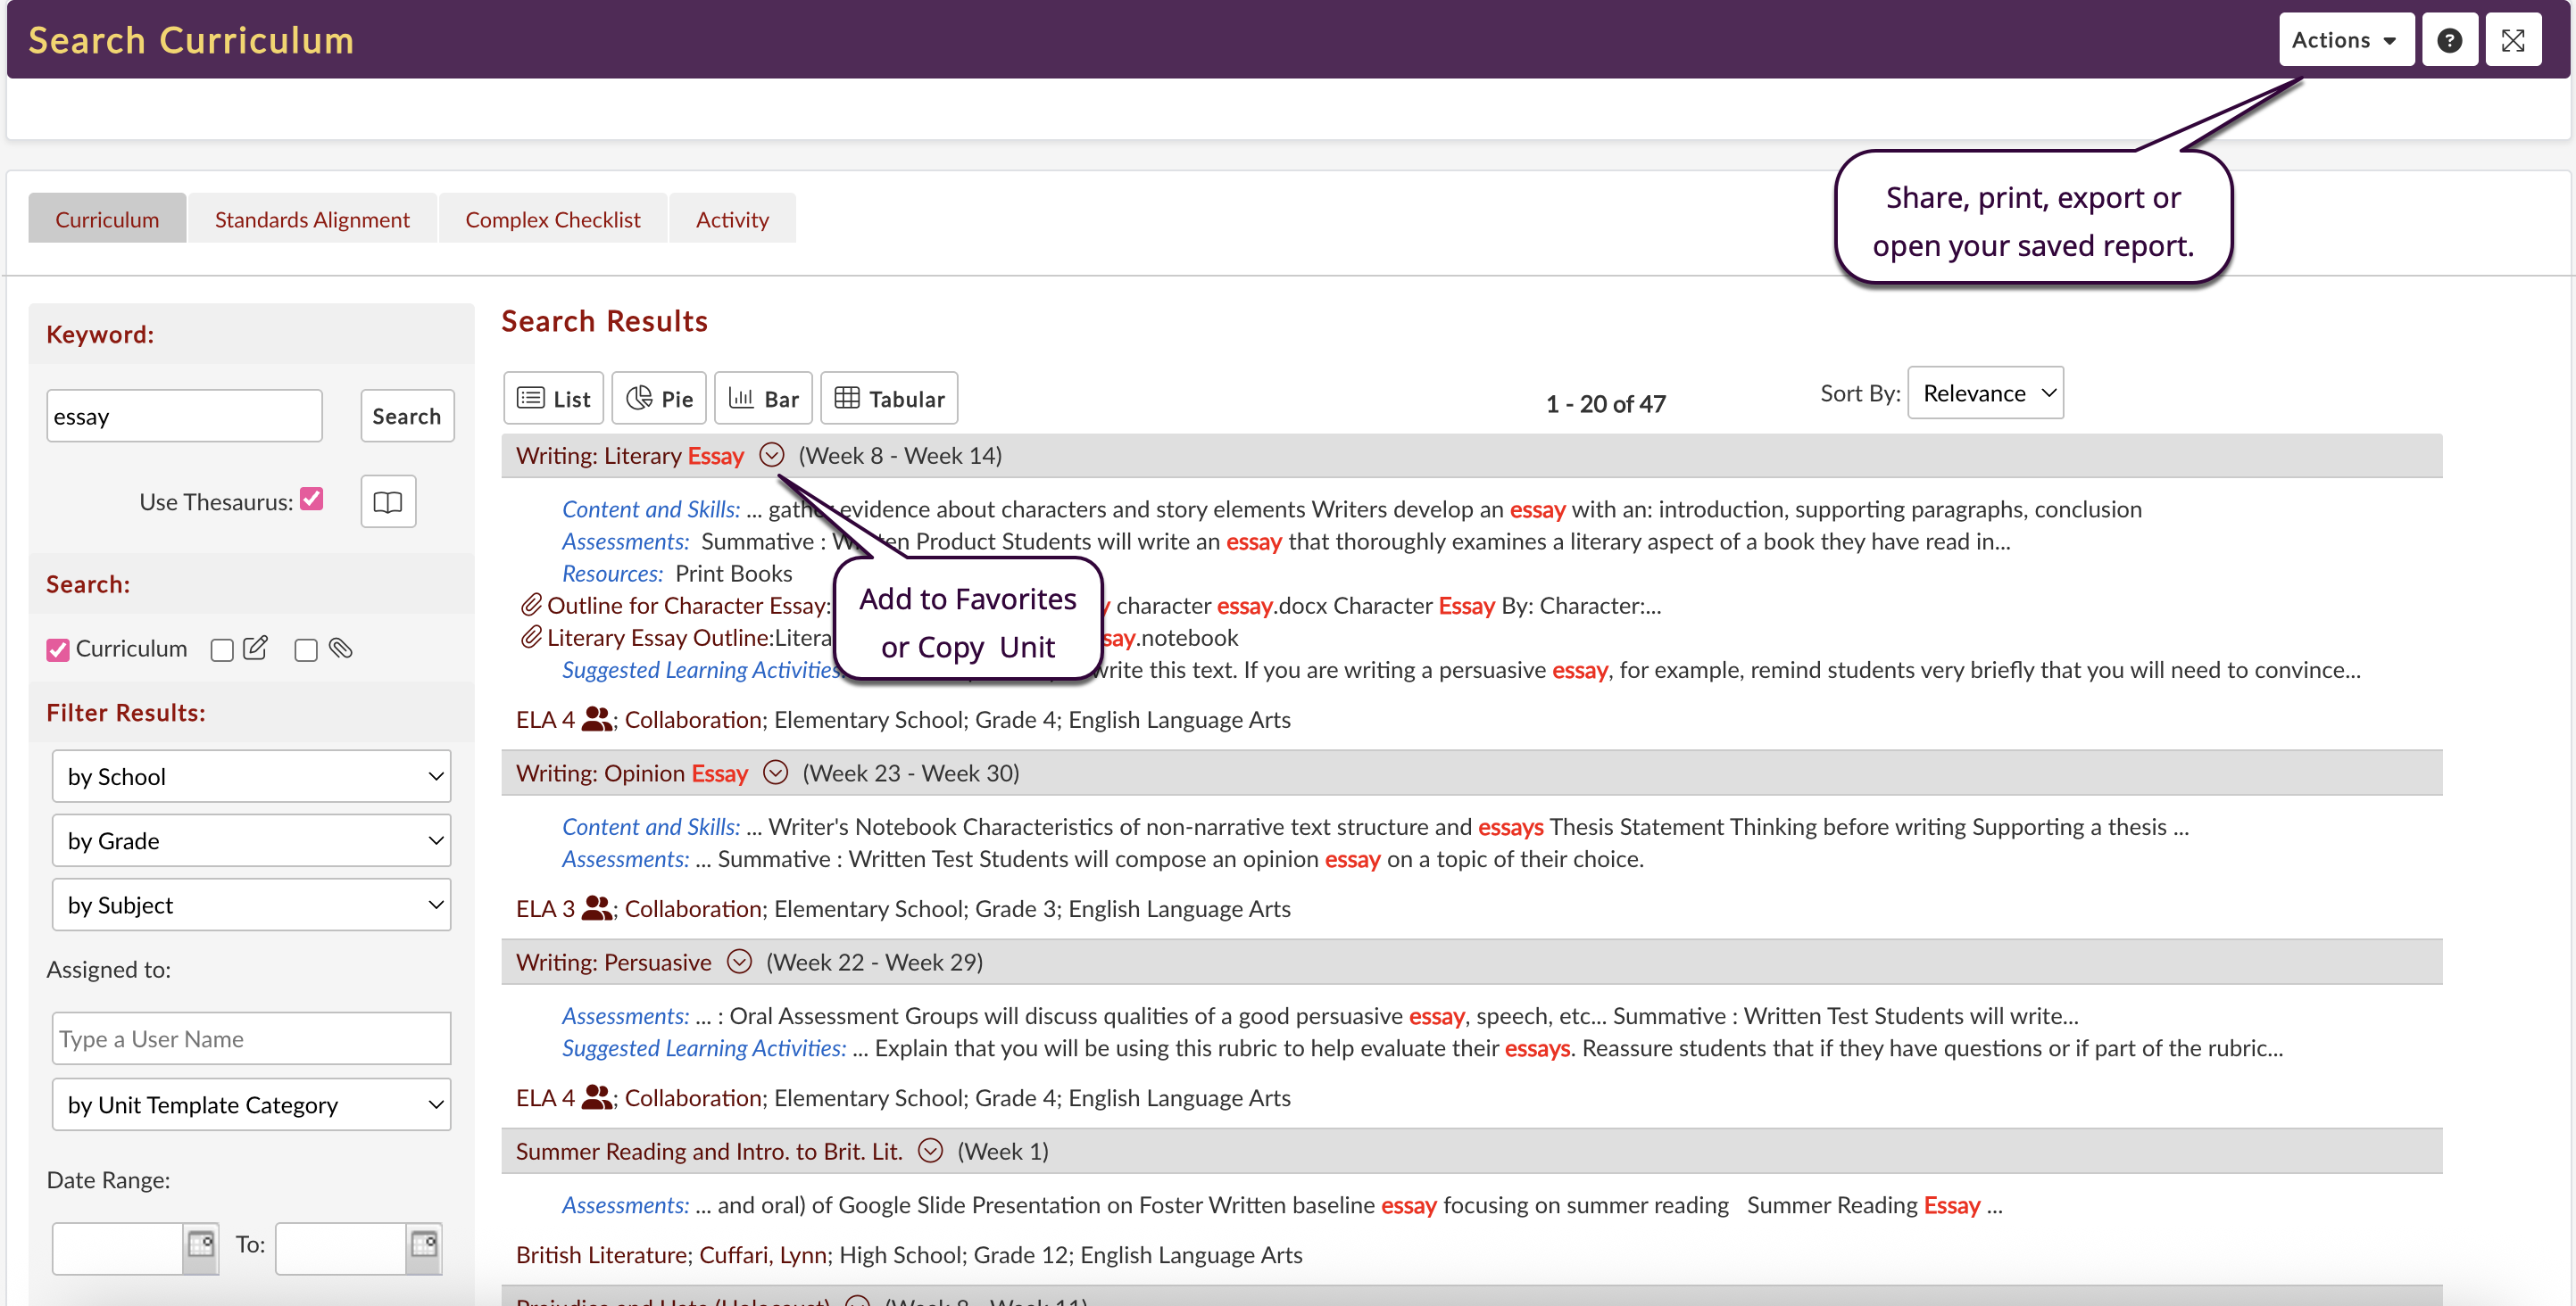Switch to Pie chart view
2576x1306 pixels.
click(659, 399)
